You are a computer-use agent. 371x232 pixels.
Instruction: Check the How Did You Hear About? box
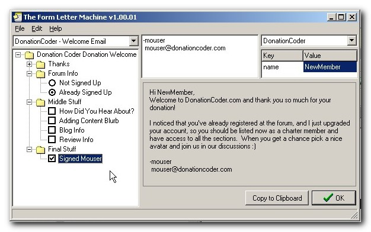click(x=52, y=111)
